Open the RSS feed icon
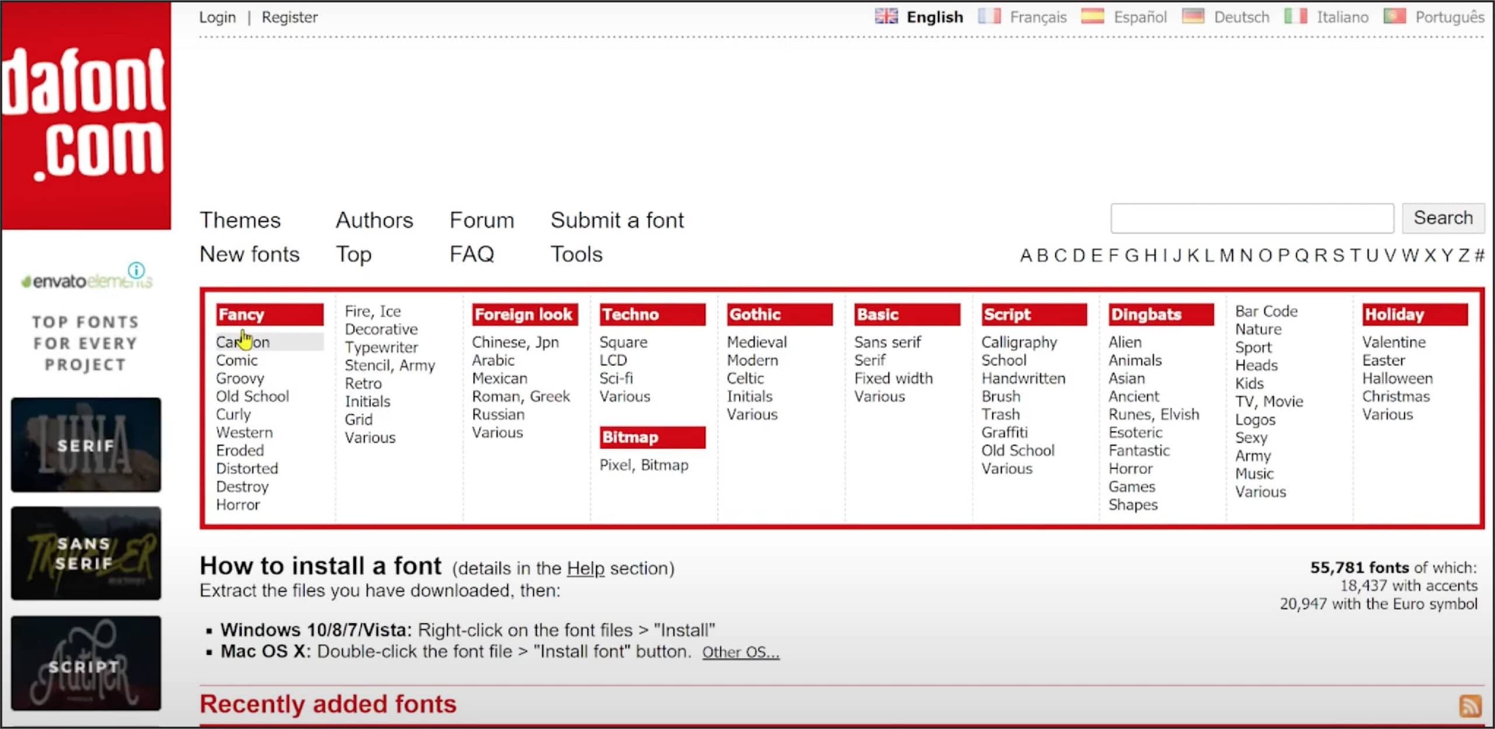Viewport: 1495px width, 729px height. point(1470,706)
